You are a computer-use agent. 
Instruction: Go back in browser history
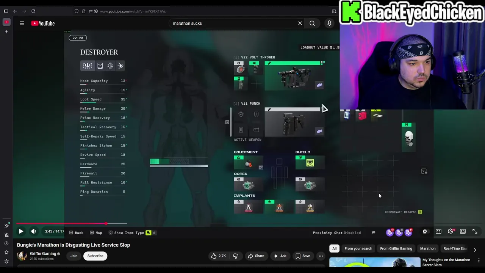pos(15,11)
